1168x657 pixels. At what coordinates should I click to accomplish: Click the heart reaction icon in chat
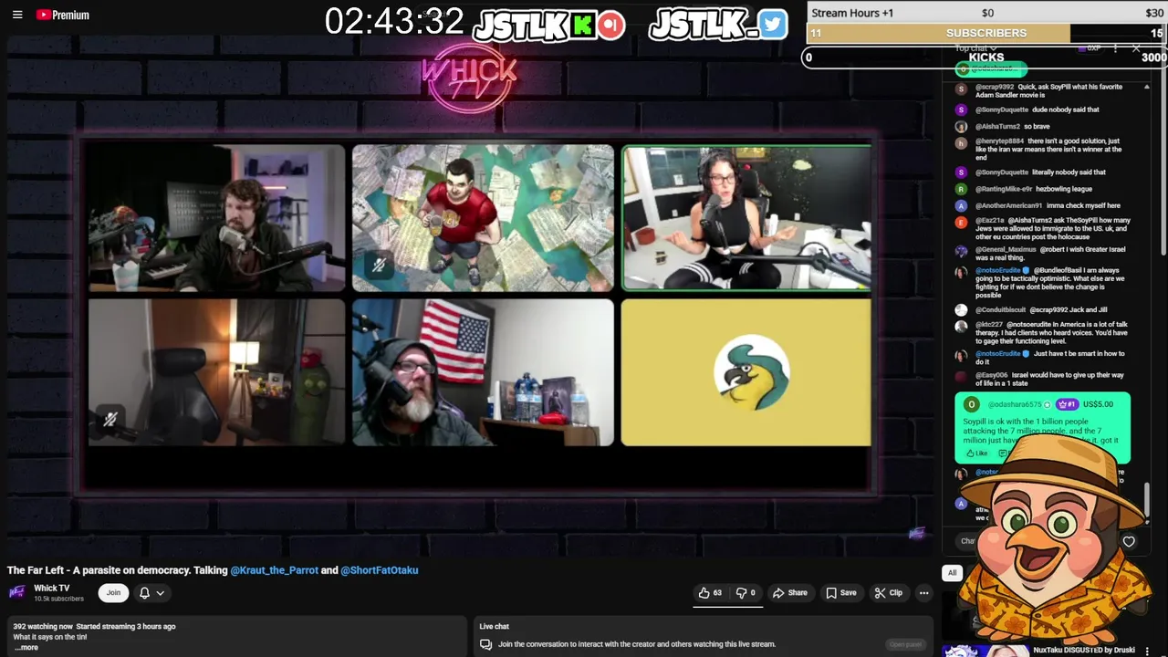pos(1129,541)
